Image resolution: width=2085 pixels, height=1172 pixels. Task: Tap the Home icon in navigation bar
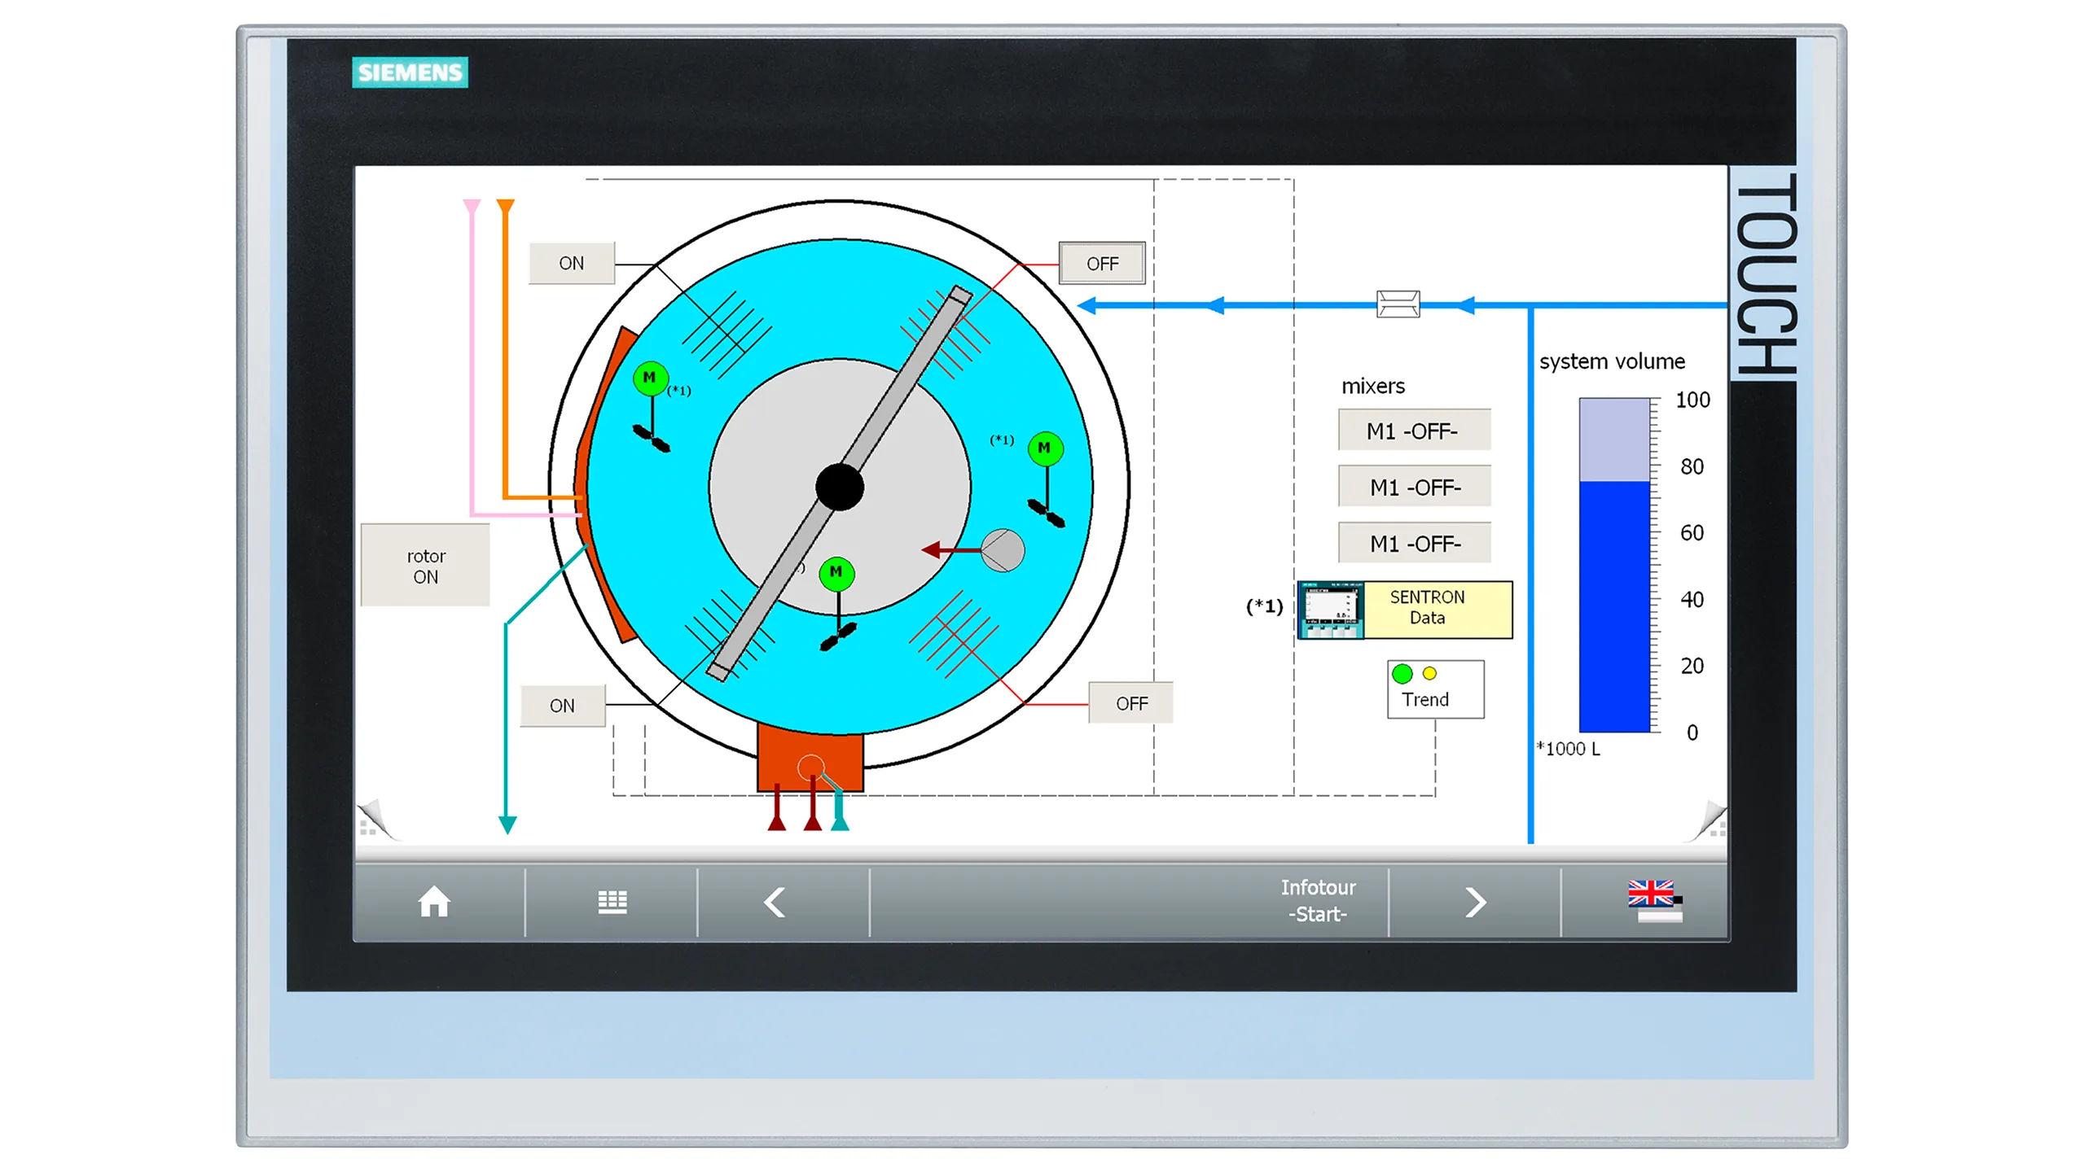coord(434,902)
